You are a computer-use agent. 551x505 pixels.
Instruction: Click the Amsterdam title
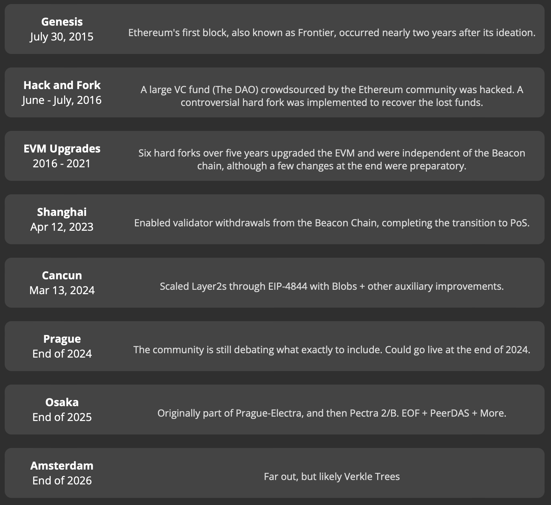pos(62,466)
